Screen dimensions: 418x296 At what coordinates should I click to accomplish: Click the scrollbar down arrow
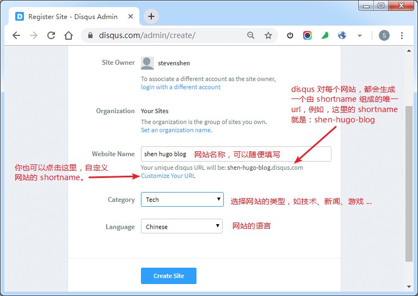[409, 287]
